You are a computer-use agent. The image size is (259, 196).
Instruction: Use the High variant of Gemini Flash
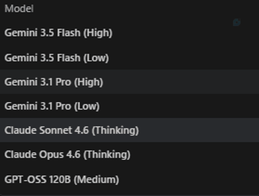[x=129, y=33]
